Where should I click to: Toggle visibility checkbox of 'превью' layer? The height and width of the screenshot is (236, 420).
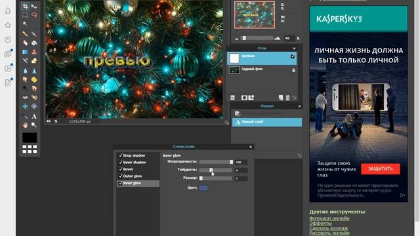[x=293, y=56]
